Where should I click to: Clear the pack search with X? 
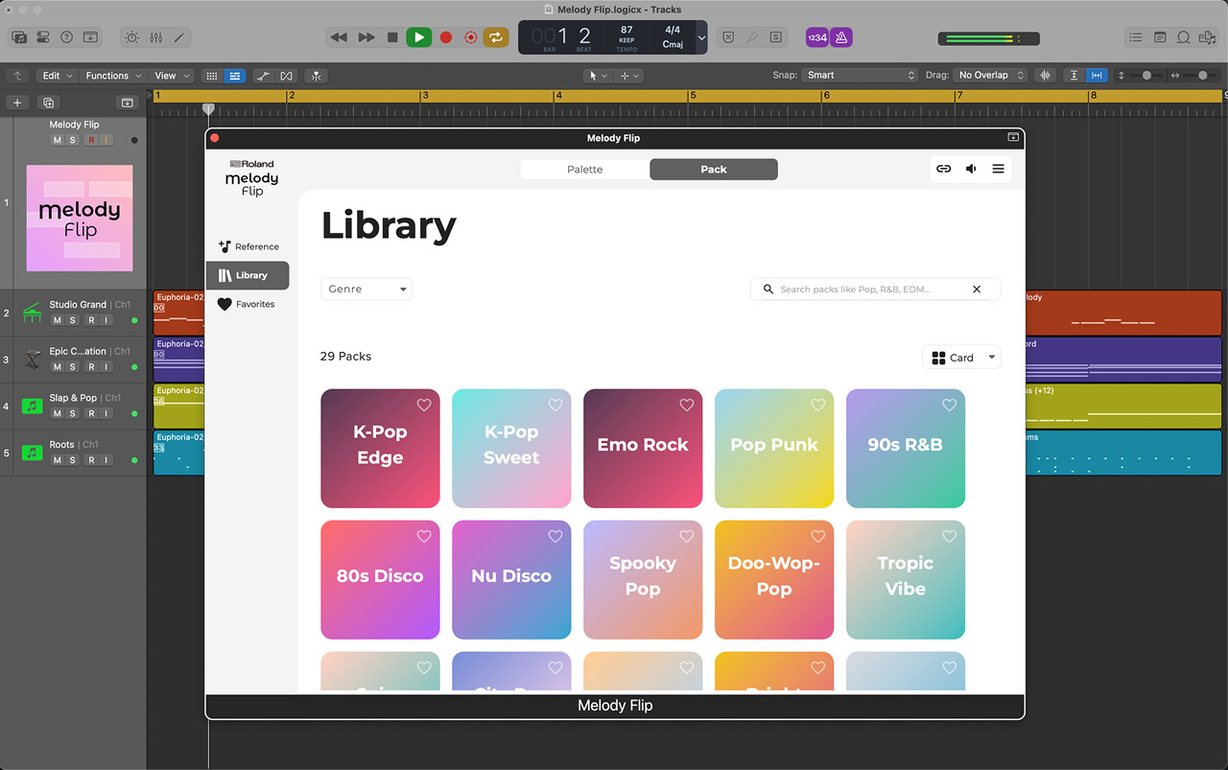(x=977, y=289)
